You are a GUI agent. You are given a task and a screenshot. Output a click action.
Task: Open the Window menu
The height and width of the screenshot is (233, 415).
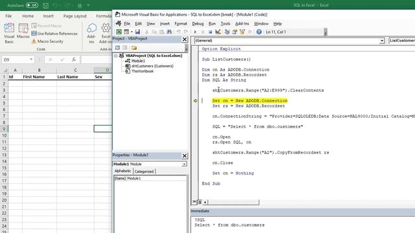point(261,23)
